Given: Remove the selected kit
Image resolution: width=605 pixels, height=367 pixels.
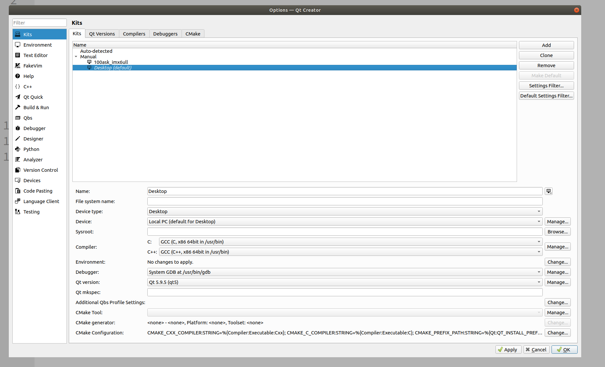Looking at the screenshot, I should pos(546,66).
